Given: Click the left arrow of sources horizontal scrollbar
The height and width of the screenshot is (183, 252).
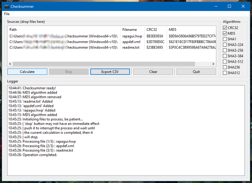Looking at the screenshot, I should [10, 64].
